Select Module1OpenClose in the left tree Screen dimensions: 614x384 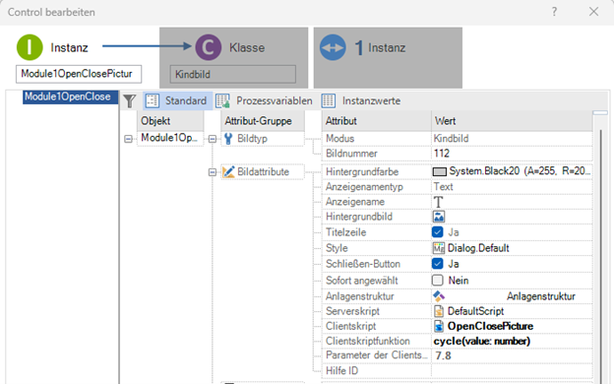(x=70, y=96)
